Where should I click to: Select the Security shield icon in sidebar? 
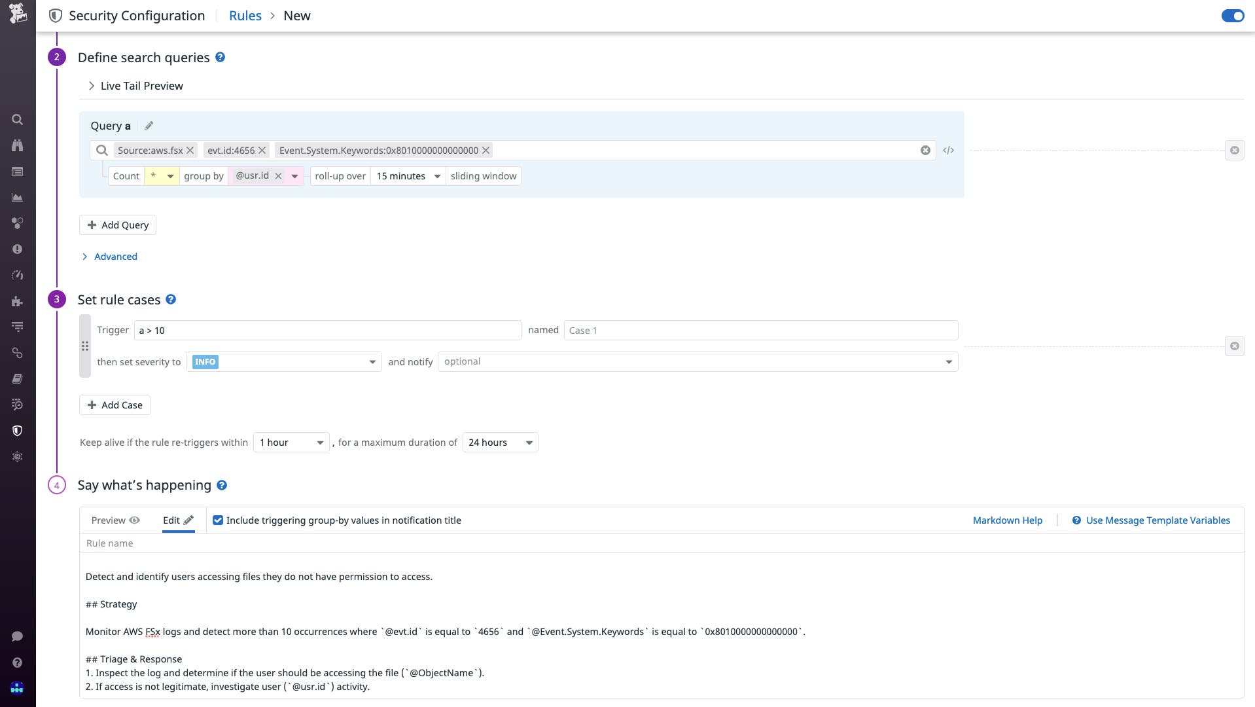click(18, 430)
